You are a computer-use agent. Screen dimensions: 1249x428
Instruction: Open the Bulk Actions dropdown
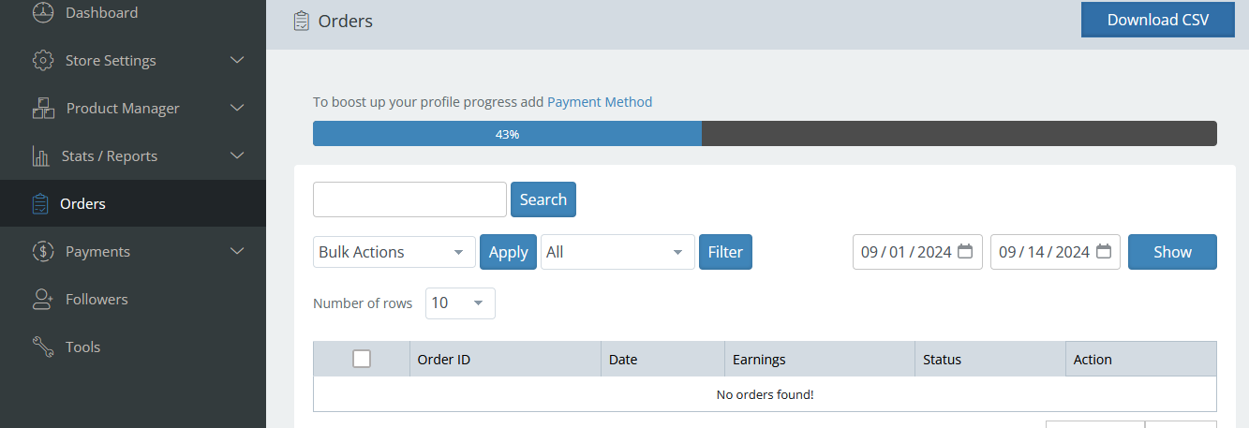coord(394,252)
